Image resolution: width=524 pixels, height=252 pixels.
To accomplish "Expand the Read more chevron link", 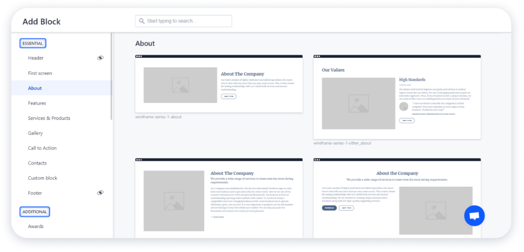I will tap(217, 217).
